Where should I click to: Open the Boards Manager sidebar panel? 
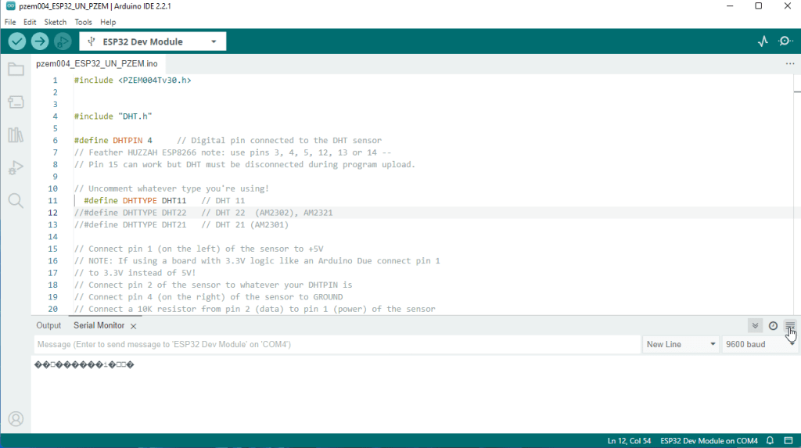[16, 102]
